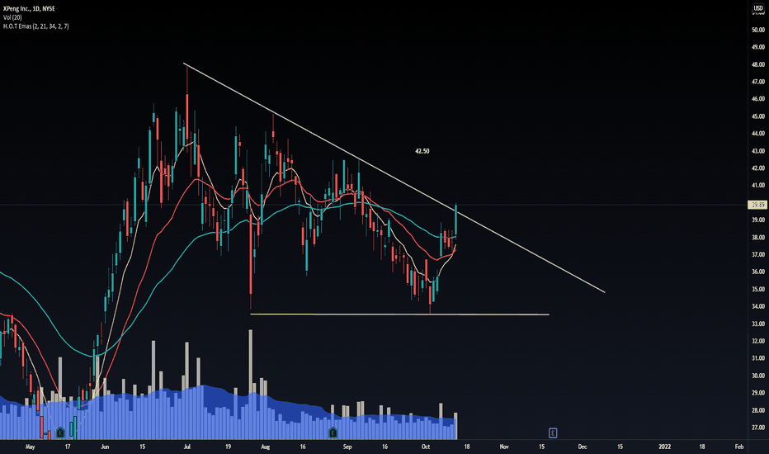Click the Aug label on time axis

coord(266,447)
